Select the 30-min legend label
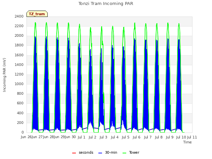The height and width of the screenshot is (159, 212). [x=111, y=152]
